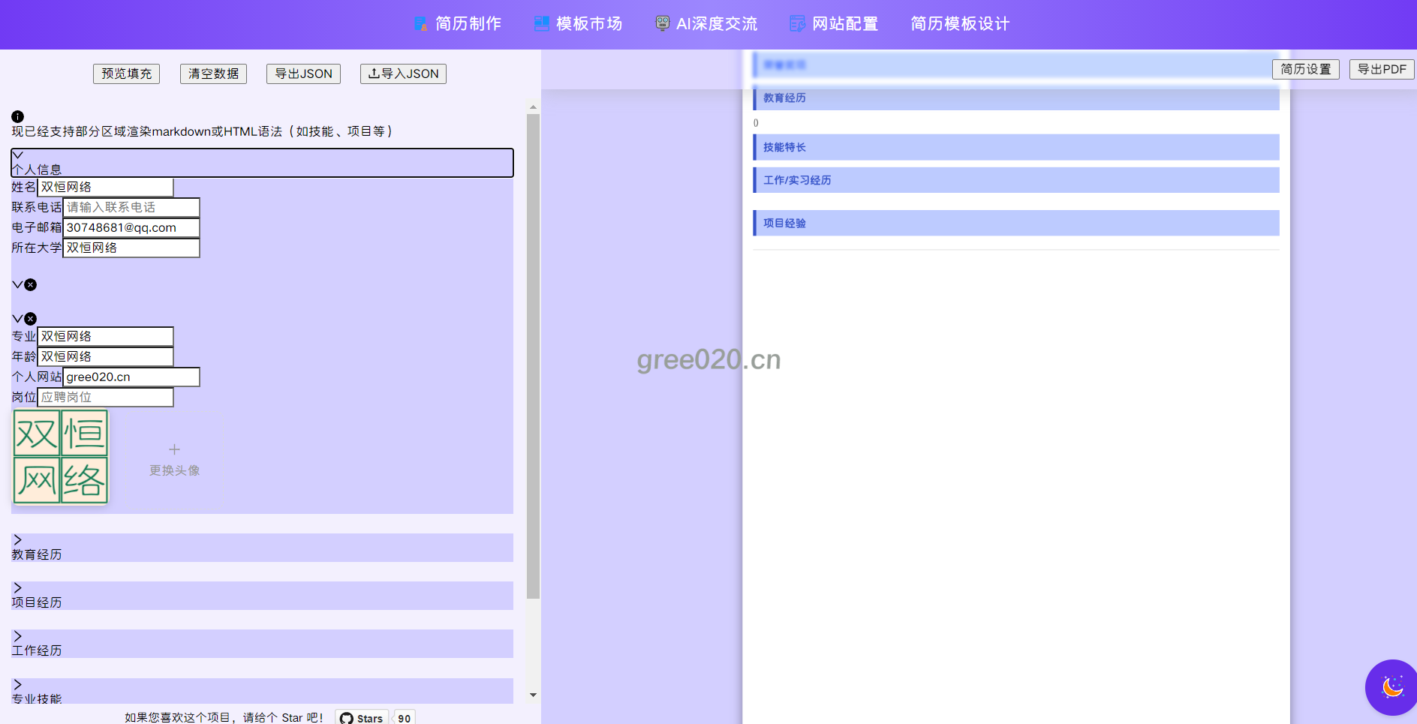The height and width of the screenshot is (724, 1417).
Task: Click the 清空数据 button
Action: pyautogui.click(x=213, y=74)
